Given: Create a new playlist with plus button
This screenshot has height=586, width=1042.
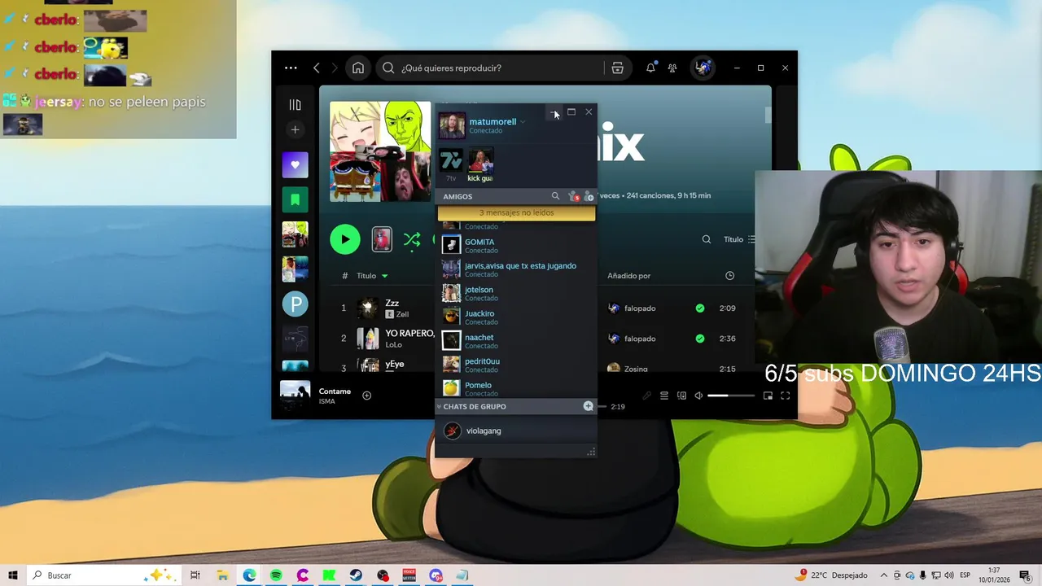Looking at the screenshot, I should pos(295,129).
